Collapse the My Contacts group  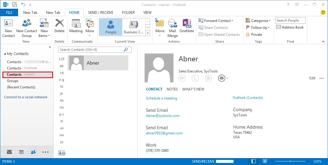coord(5,54)
